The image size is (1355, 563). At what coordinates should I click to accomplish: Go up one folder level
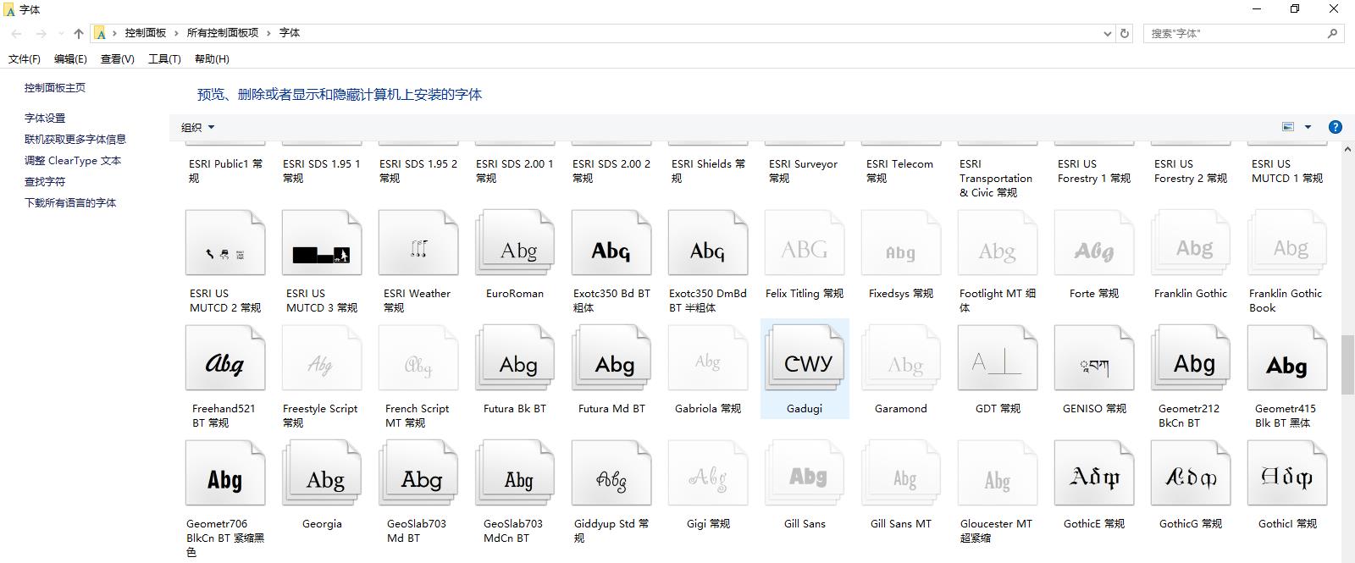click(79, 34)
